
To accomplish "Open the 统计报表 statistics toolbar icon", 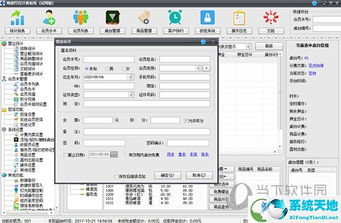I will (x=17, y=17).
